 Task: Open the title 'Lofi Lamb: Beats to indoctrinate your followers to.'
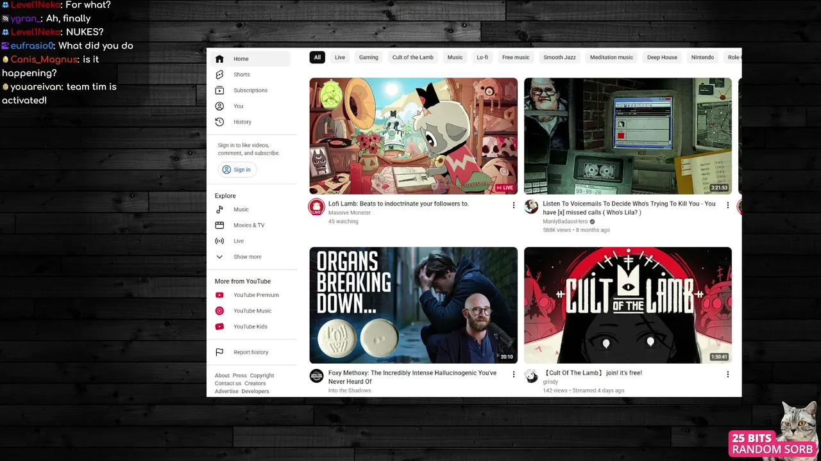pos(398,204)
